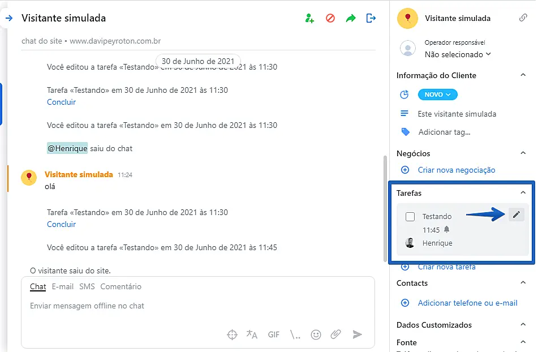
Task: Click the red block visitor icon
Action: coord(330,18)
